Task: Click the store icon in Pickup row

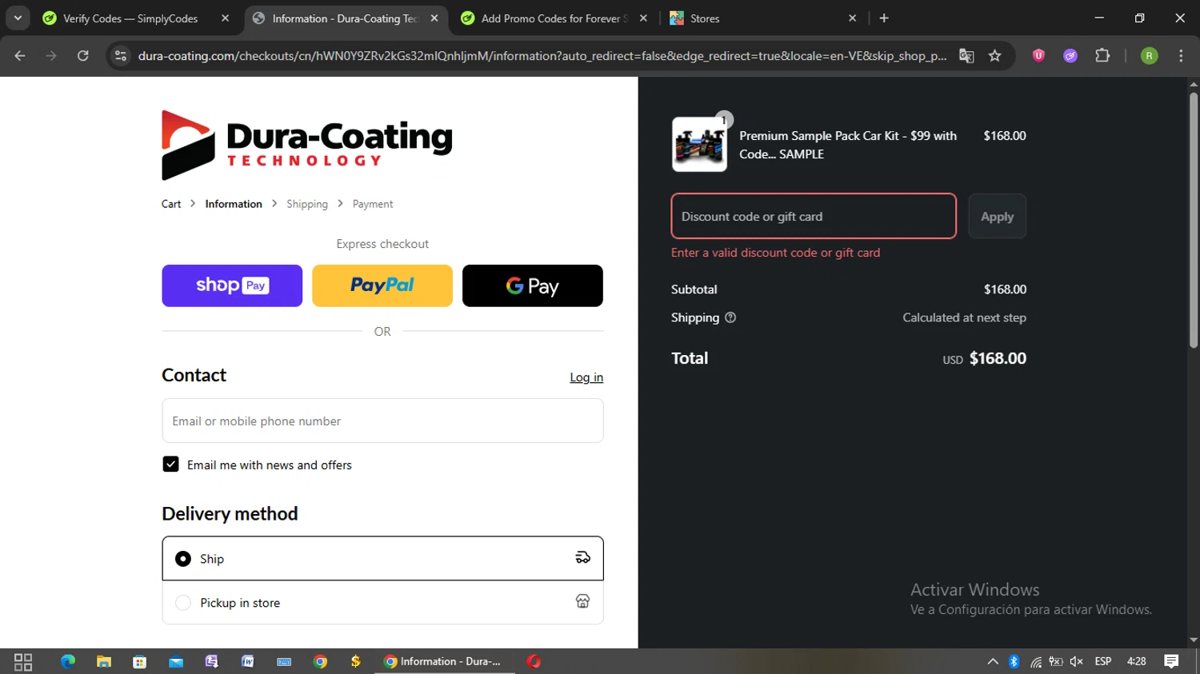Action: pos(582,601)
